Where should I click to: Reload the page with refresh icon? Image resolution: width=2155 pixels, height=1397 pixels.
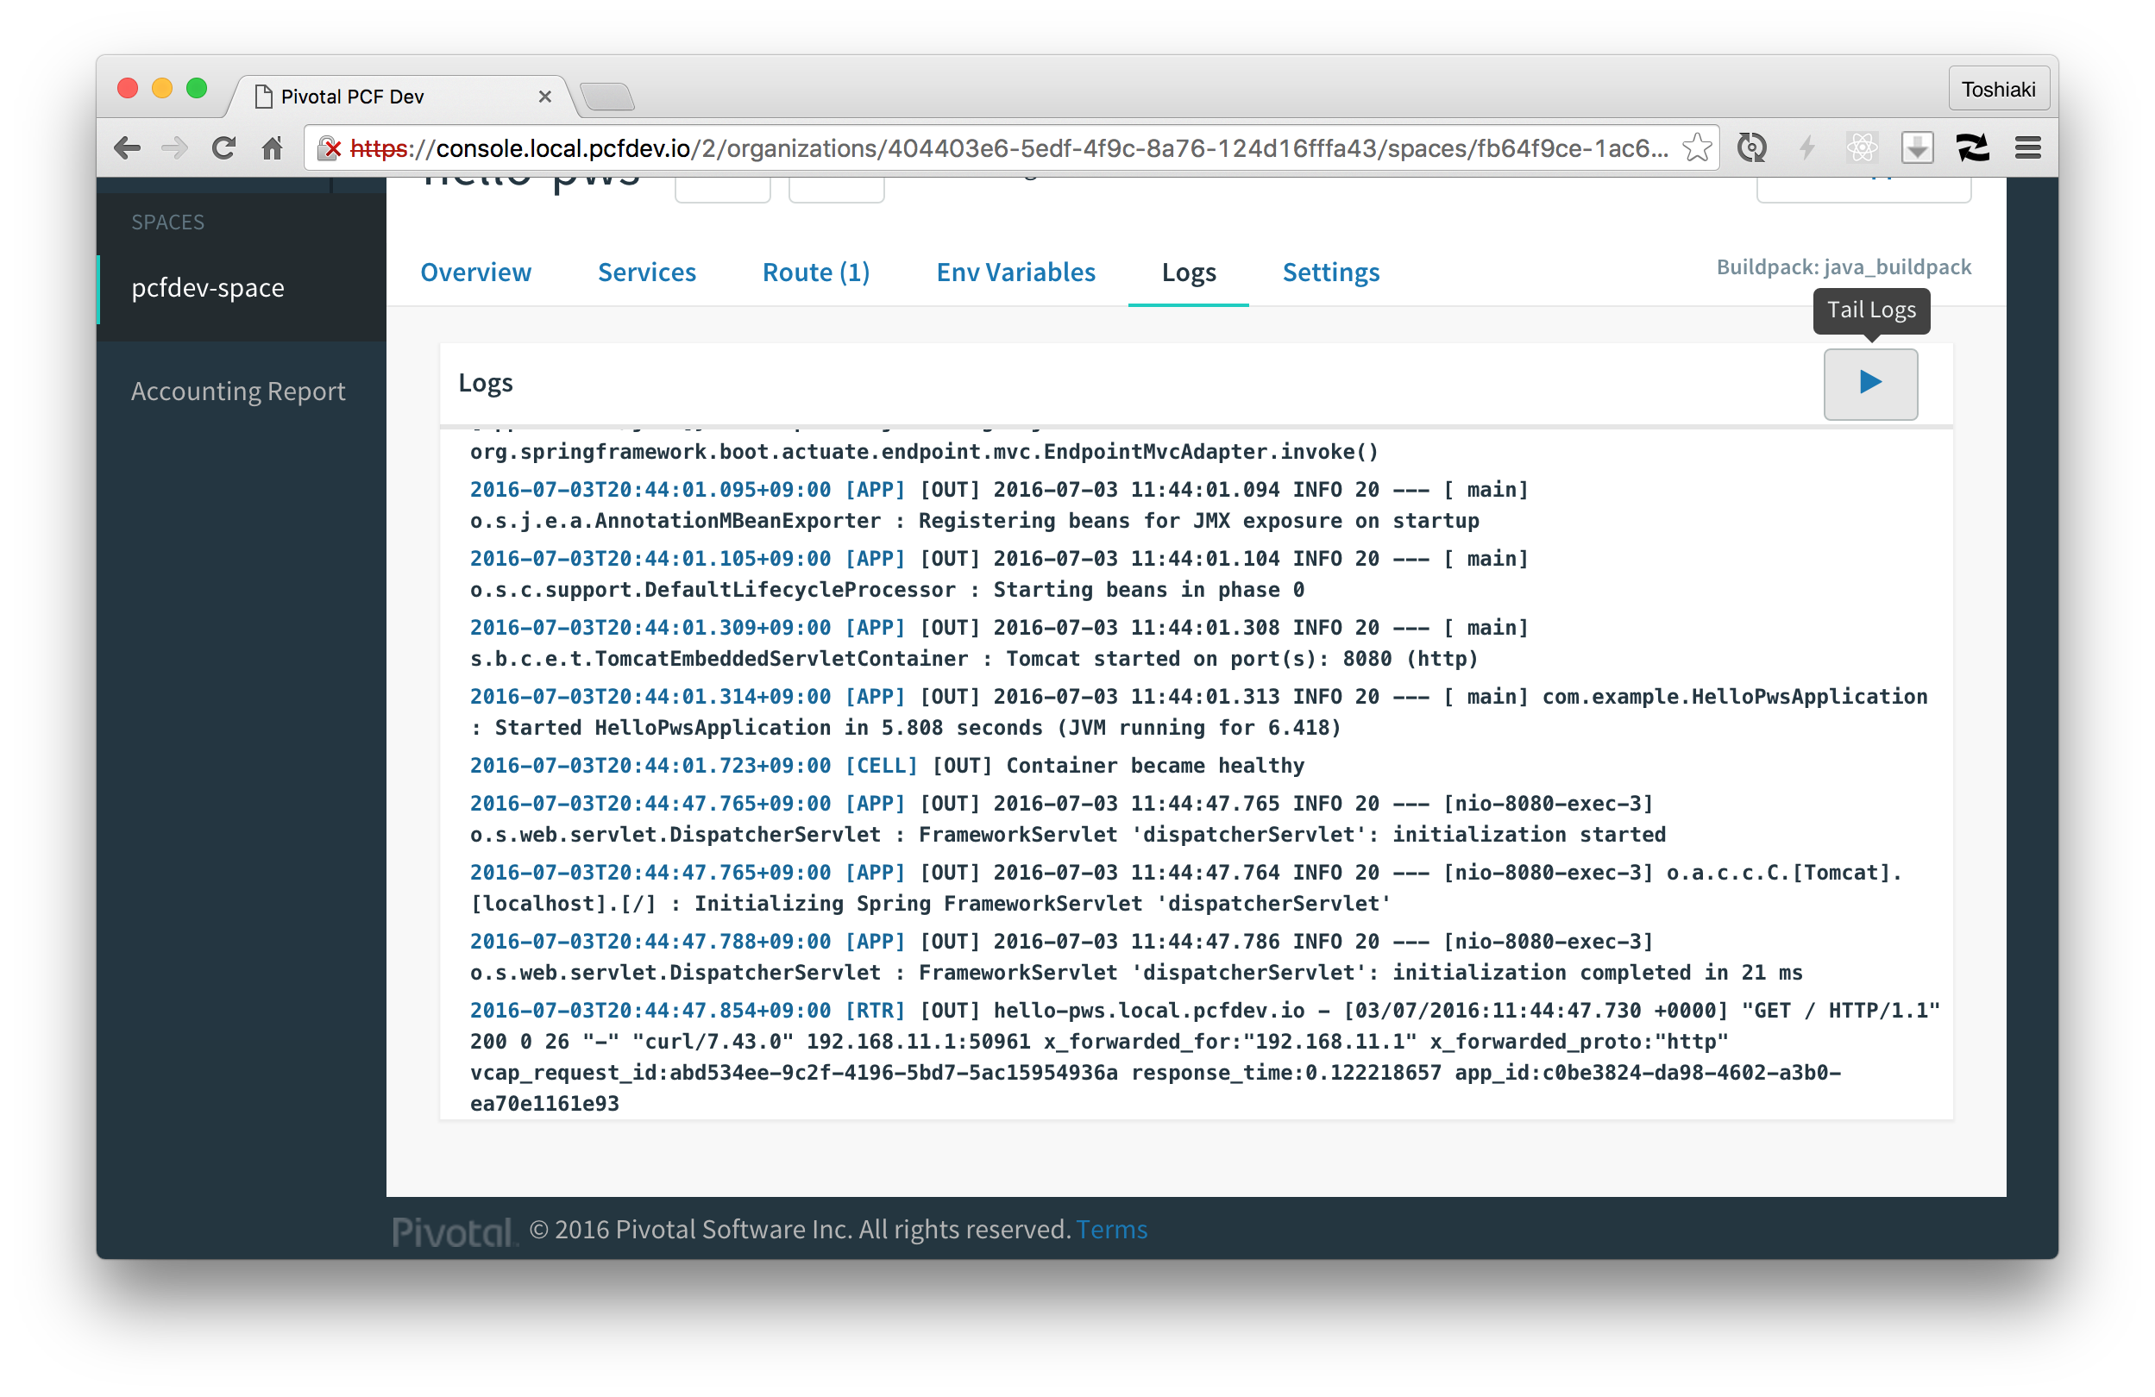(x=223, y=147)
